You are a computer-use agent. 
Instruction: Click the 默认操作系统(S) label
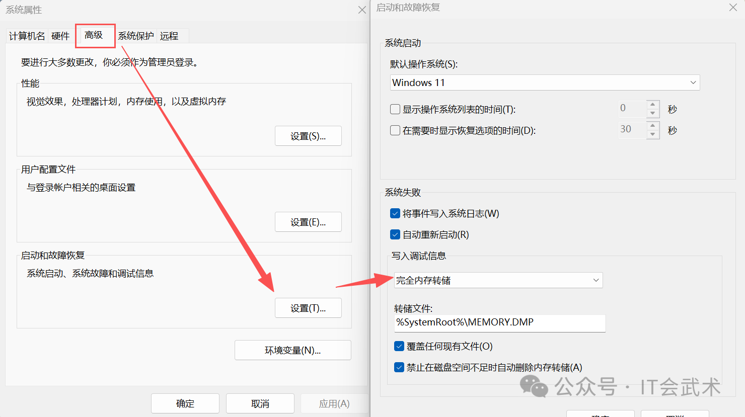(424, 64)
